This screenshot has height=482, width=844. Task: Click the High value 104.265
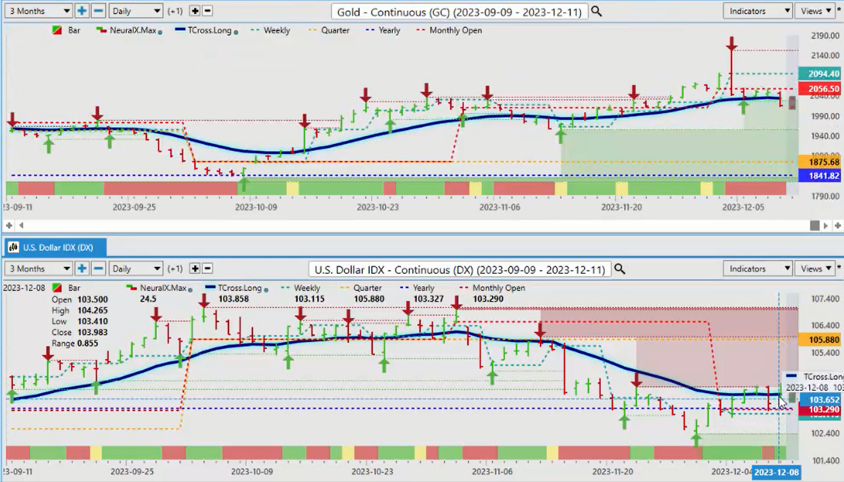[92, 310]
